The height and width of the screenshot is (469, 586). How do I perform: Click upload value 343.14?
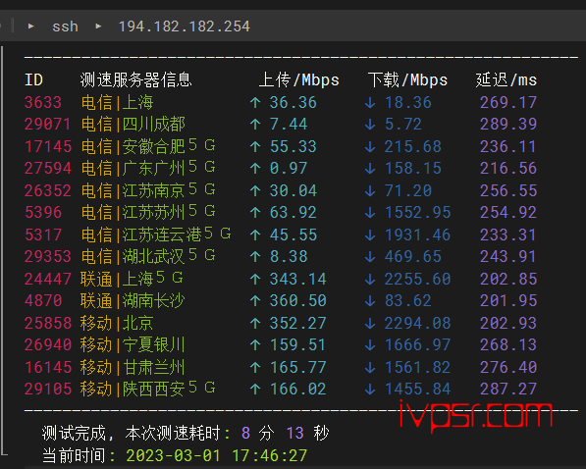click(297, 279)
